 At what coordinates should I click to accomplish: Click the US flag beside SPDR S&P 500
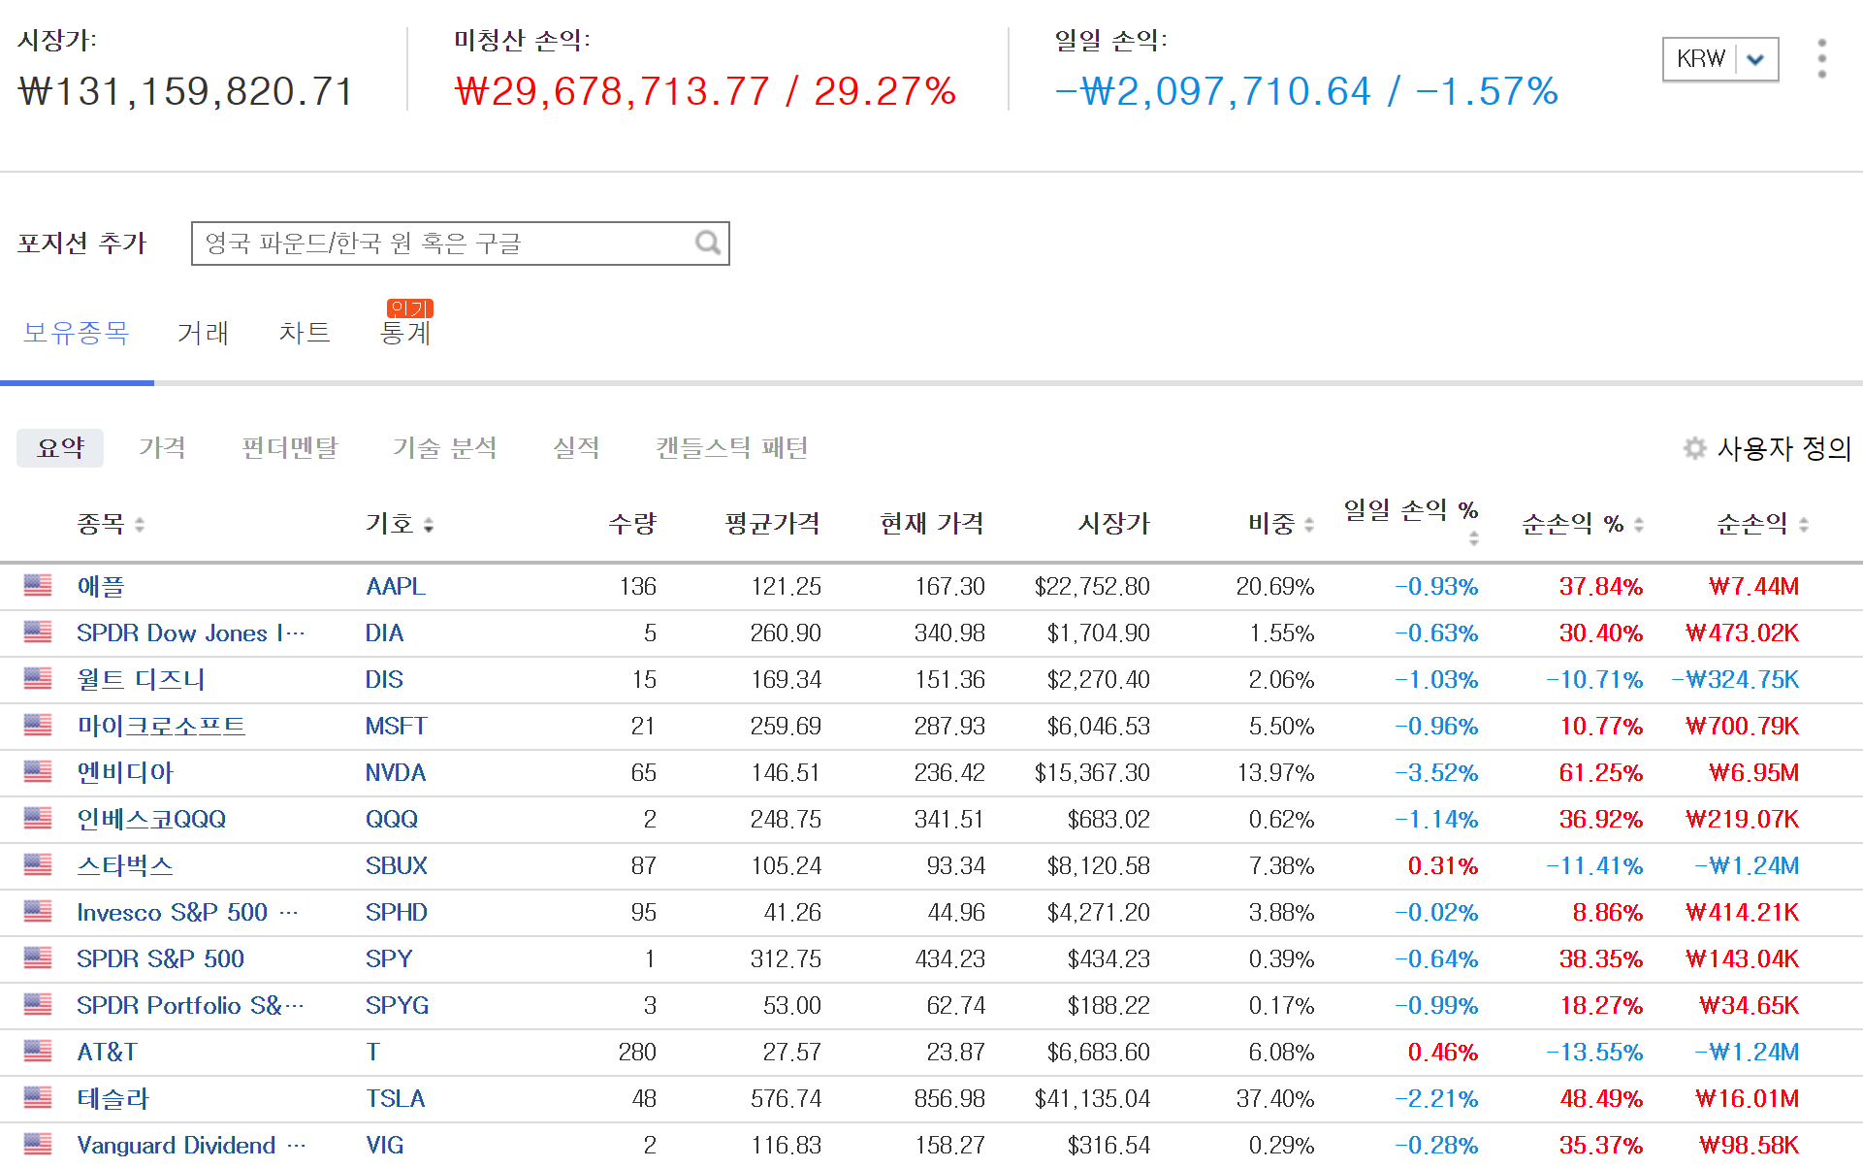(38, 957)
